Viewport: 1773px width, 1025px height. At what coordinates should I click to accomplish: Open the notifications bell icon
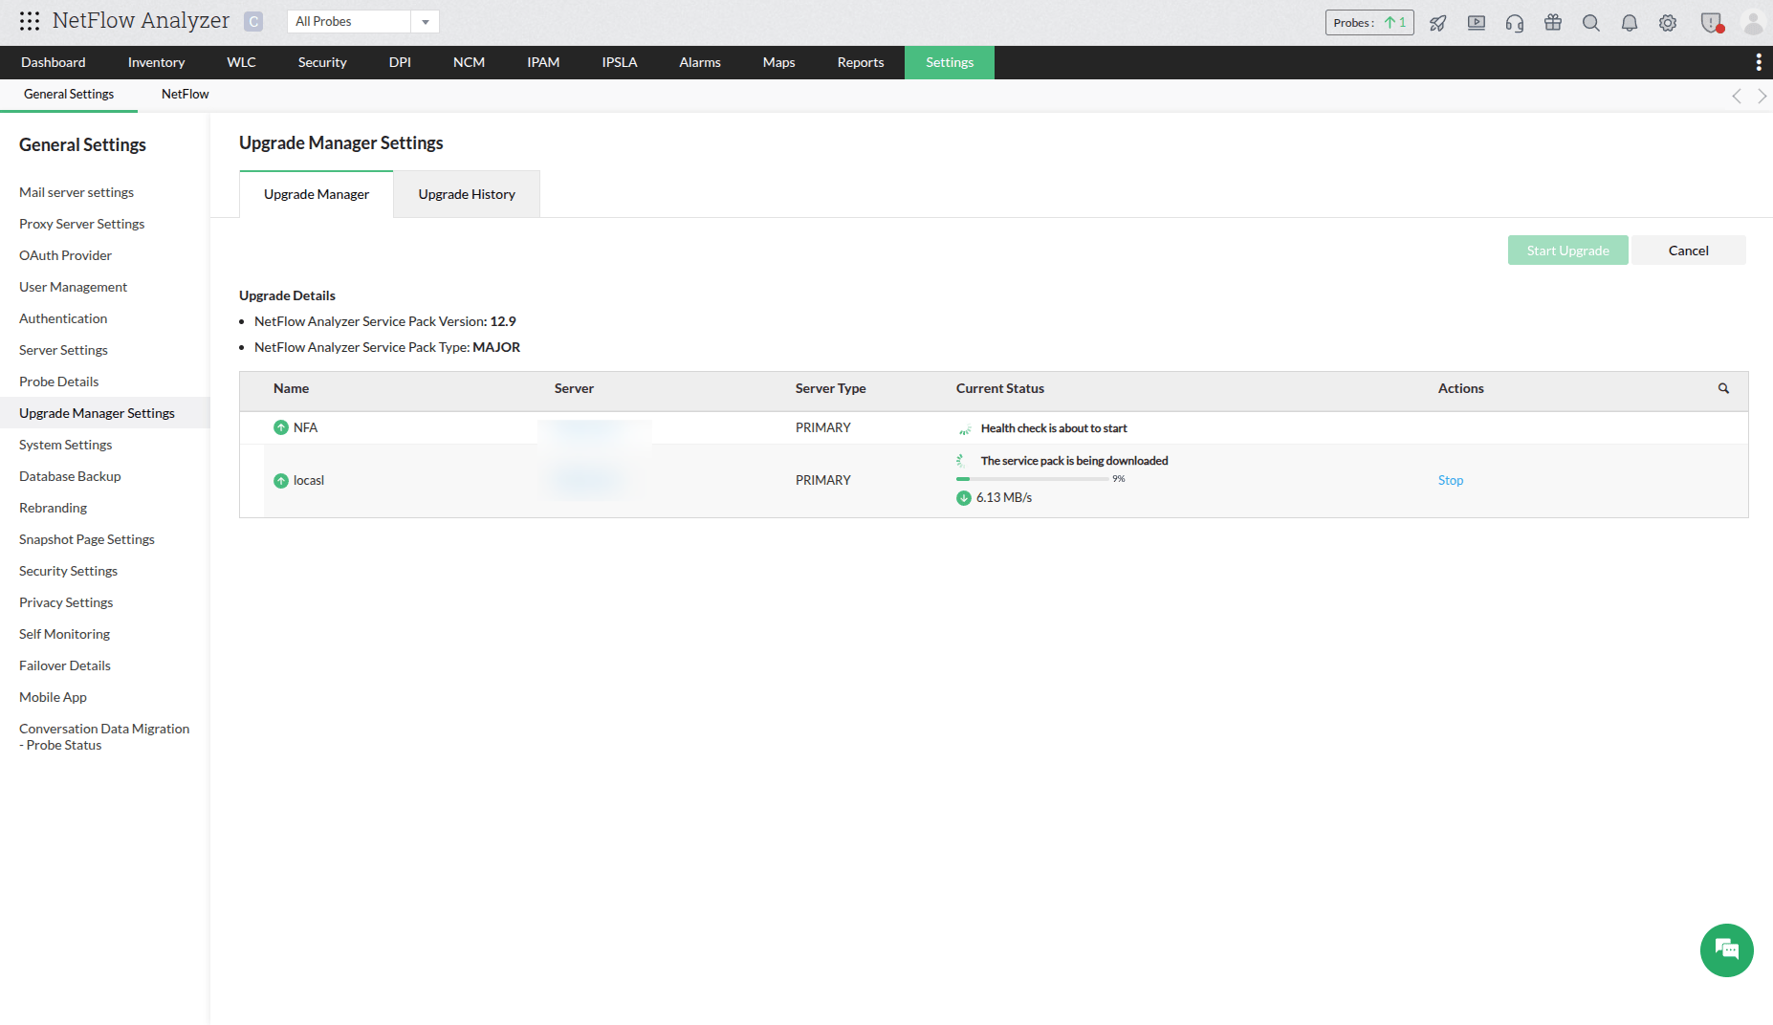click(x=1630, y=23)
